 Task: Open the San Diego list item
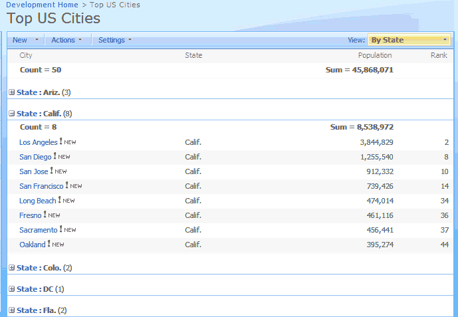[35, 157]
